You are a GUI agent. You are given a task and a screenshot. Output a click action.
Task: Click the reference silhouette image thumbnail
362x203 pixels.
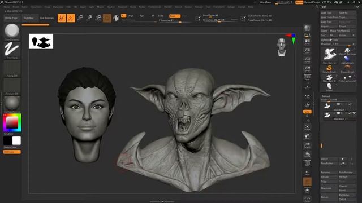pos(41,41)
